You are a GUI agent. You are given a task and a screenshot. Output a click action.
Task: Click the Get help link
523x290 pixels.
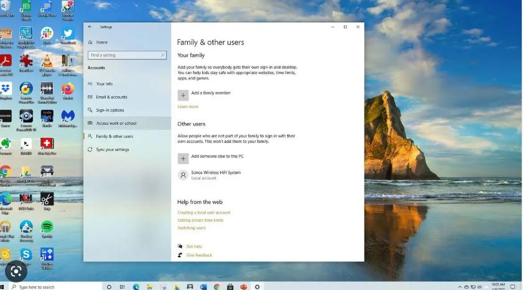click(x=194, y=247)
